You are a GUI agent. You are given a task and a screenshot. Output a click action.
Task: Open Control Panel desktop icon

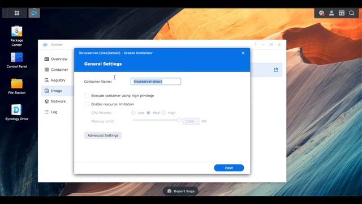coord(16,60)
